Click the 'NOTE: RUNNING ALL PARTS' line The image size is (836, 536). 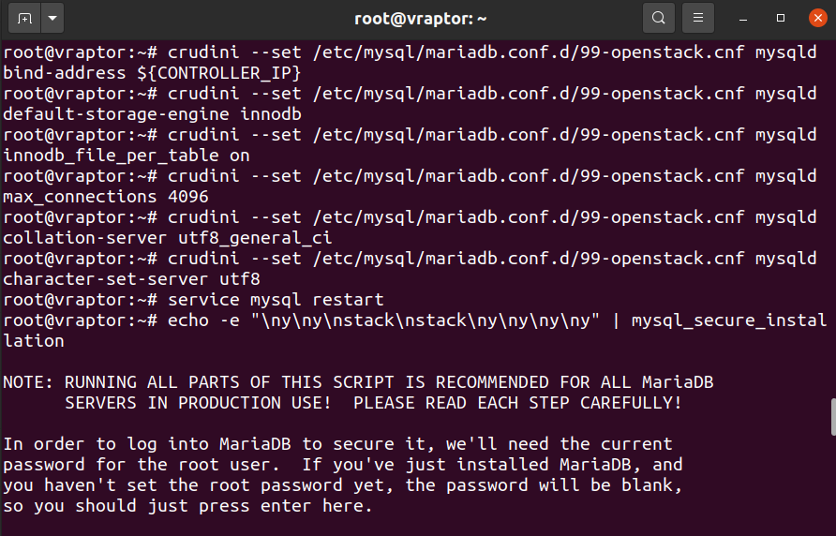pyautogui.click(x=358, y=382)
